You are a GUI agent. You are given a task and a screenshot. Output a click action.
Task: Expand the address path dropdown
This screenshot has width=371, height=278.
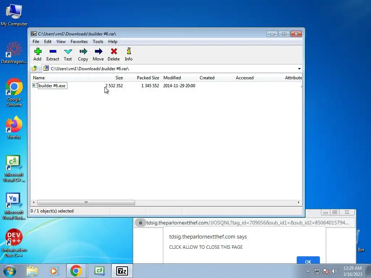tap(299, 68)
